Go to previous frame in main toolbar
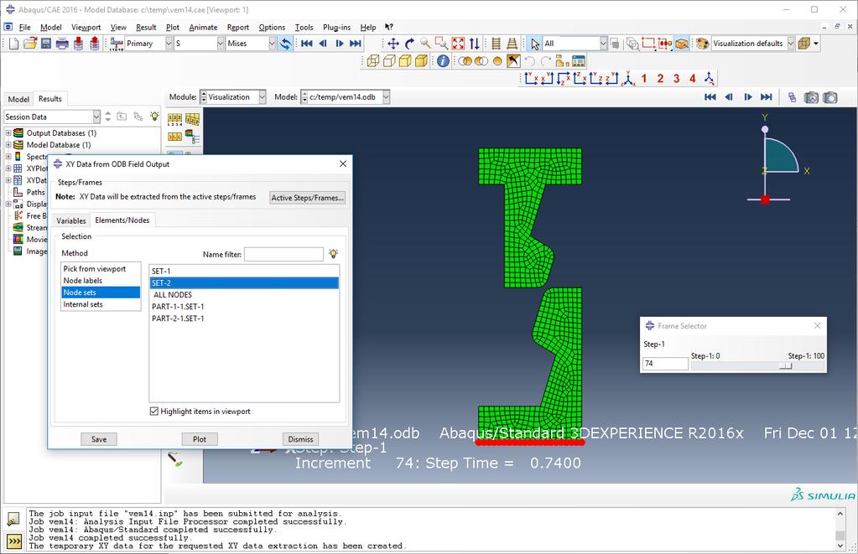This screenshot has width=858, height=554. 323,44
